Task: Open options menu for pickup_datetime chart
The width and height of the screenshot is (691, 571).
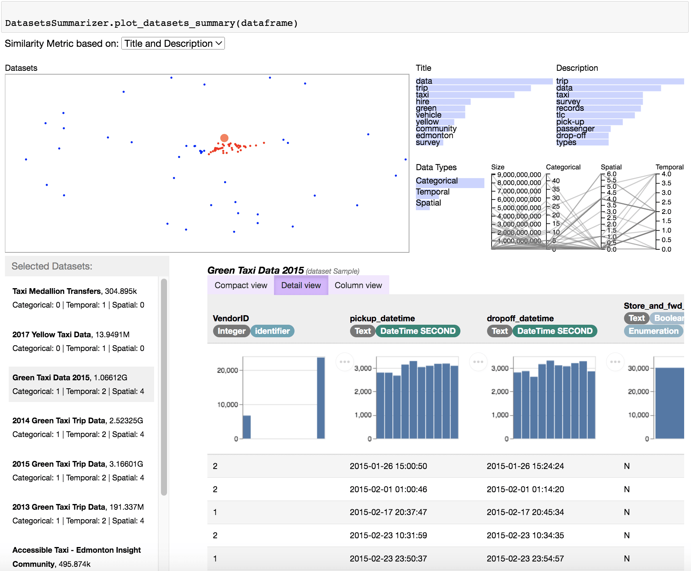Action: 478,362
